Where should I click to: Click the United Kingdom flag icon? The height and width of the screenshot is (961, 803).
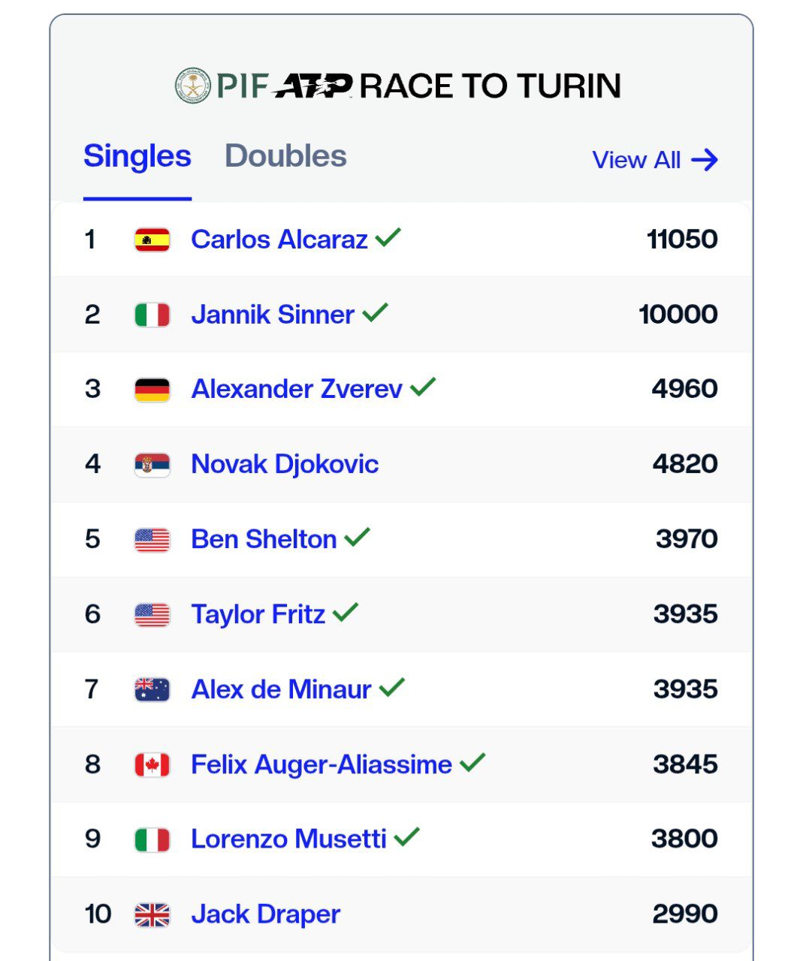coord(152,914)
